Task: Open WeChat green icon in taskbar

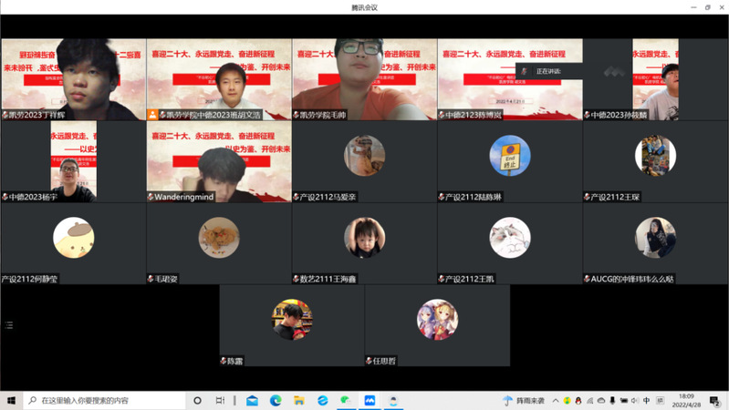Action: 346,400
